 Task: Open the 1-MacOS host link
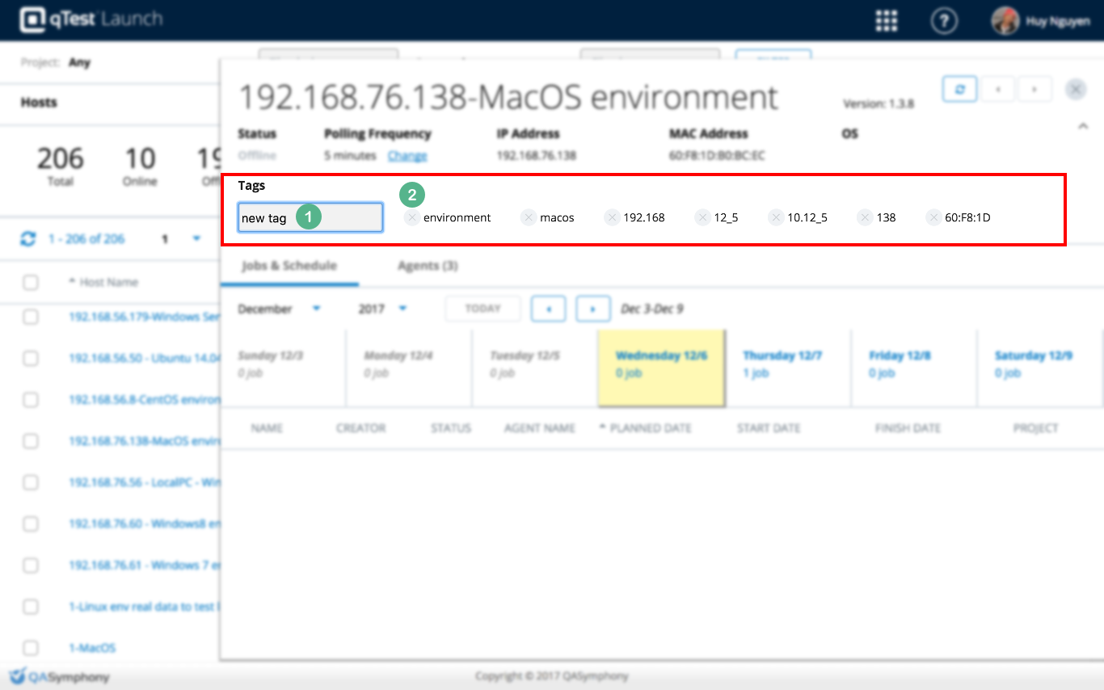point(92,648)
